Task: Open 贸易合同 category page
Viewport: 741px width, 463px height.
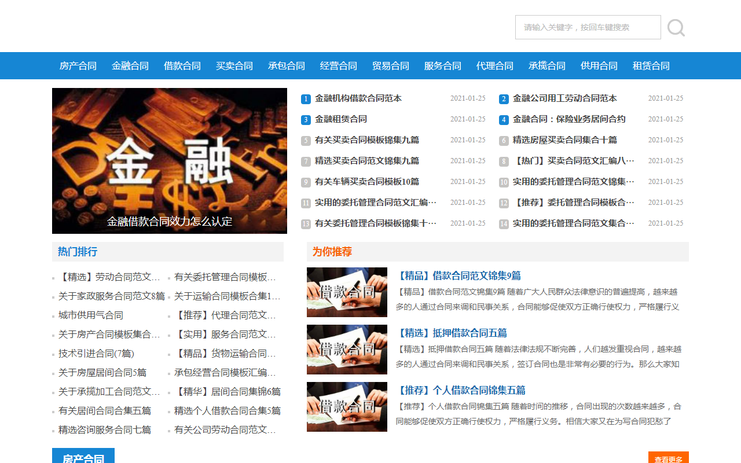Action: coord(391,66)
